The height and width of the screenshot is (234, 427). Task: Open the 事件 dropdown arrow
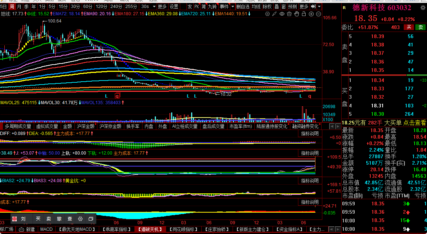(x=233, y=6)
